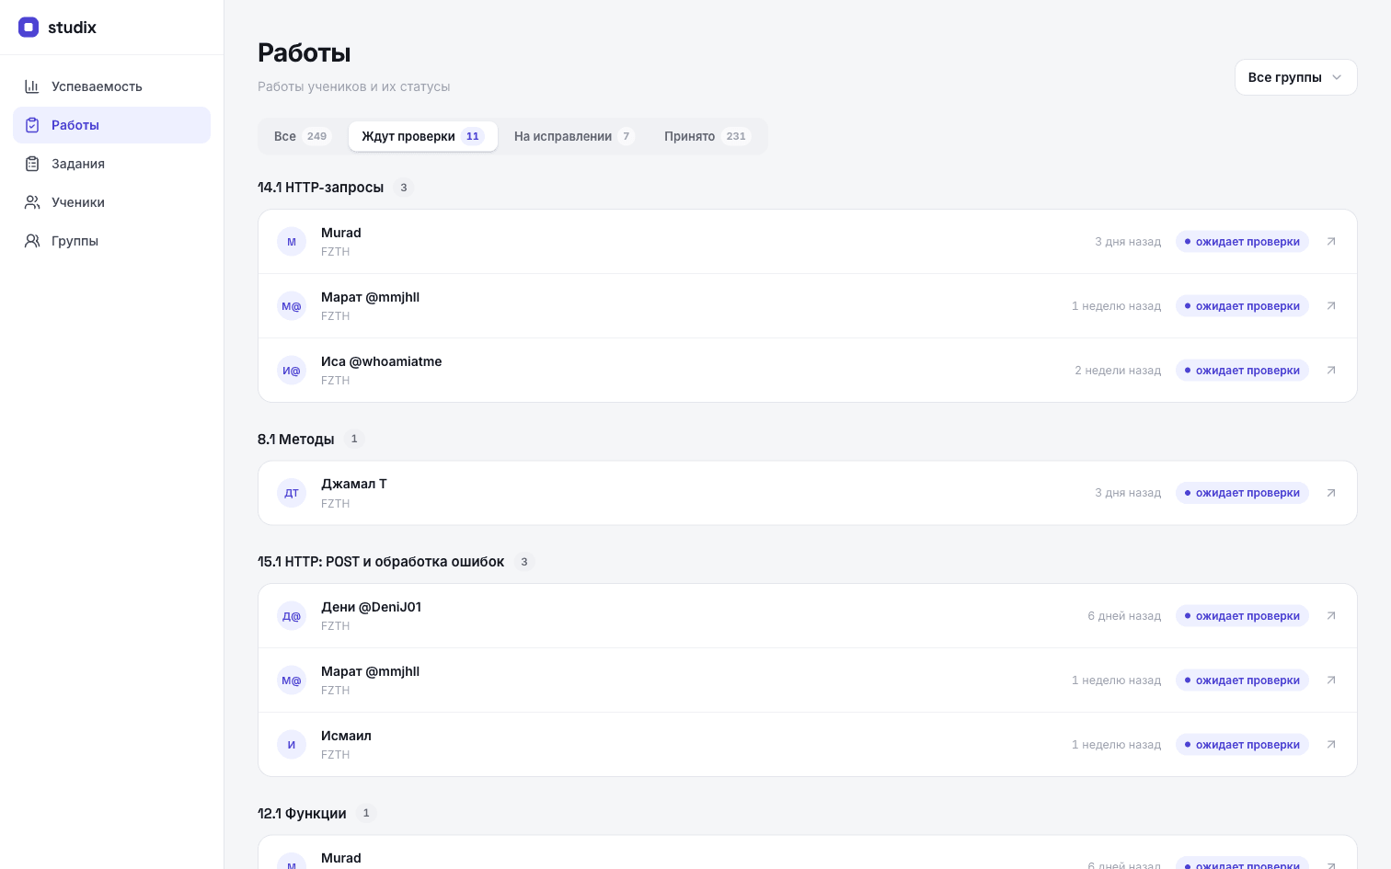The height and width of the screenshot is (869, 1391).
Task: Open the Все группы dropdown
Action: [x=1295, y=77]
